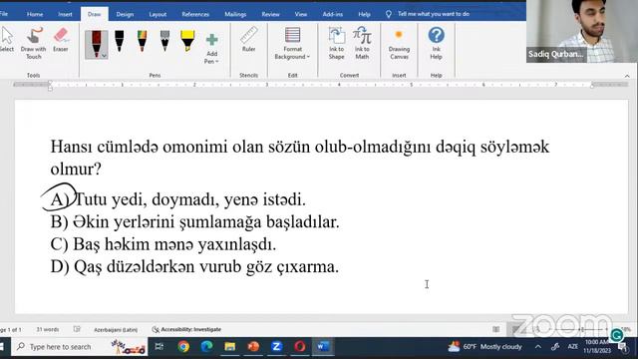Switch to the View tab
Image resolution: width=638 pixels, height=359 pixels.
[x=301, y=14]
